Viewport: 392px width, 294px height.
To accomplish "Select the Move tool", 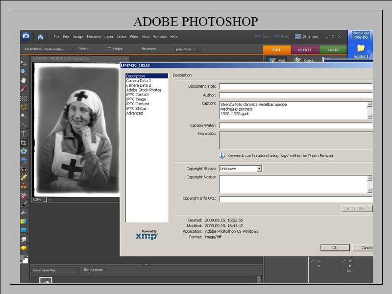I will (x=24, y=63).
